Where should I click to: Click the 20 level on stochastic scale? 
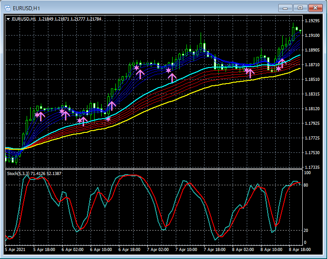[306, 230]
